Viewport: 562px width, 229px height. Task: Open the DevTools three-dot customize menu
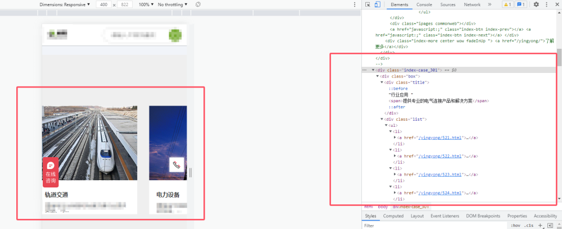pos(547,4)
